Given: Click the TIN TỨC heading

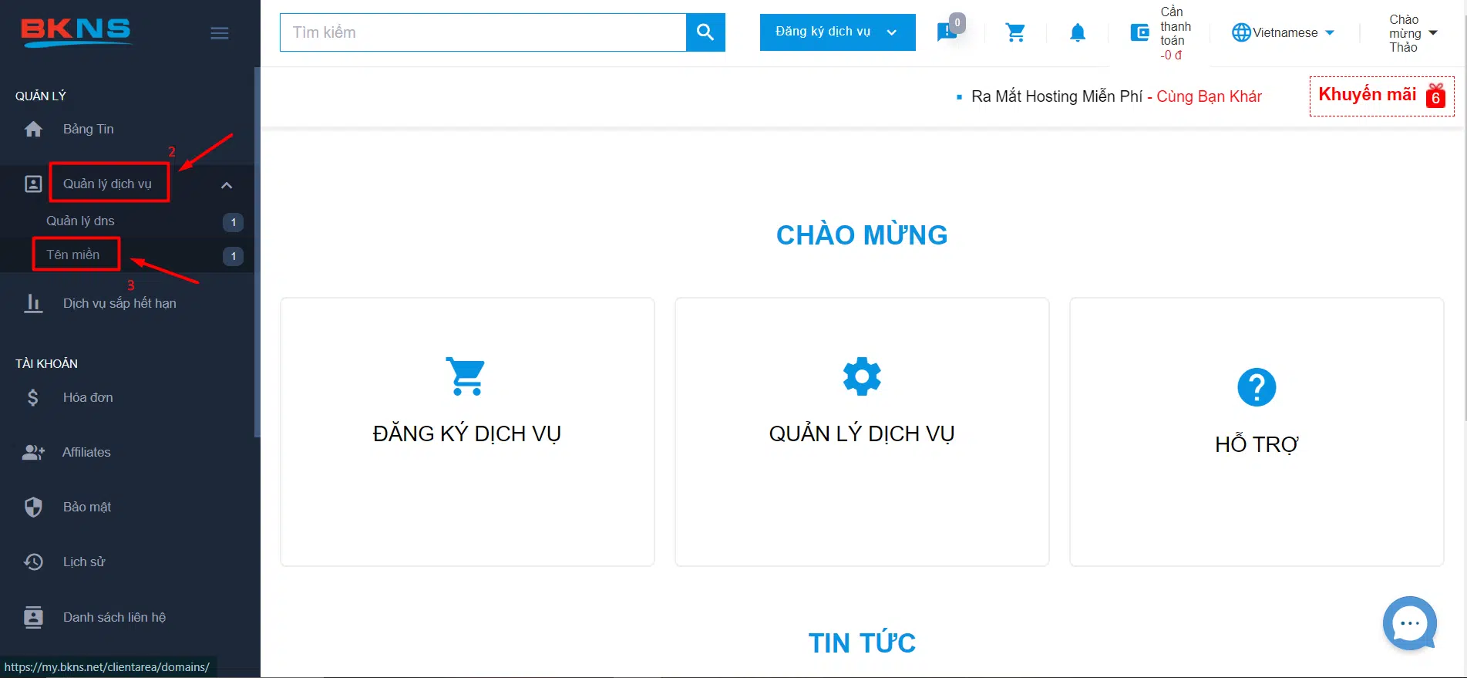Looking at the screenshot, I should (x=862, y=643).
